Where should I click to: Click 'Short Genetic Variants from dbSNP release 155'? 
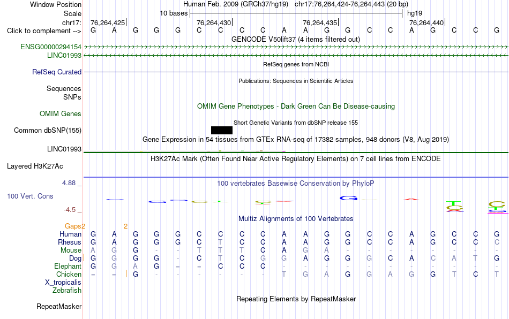coord(296,123)
